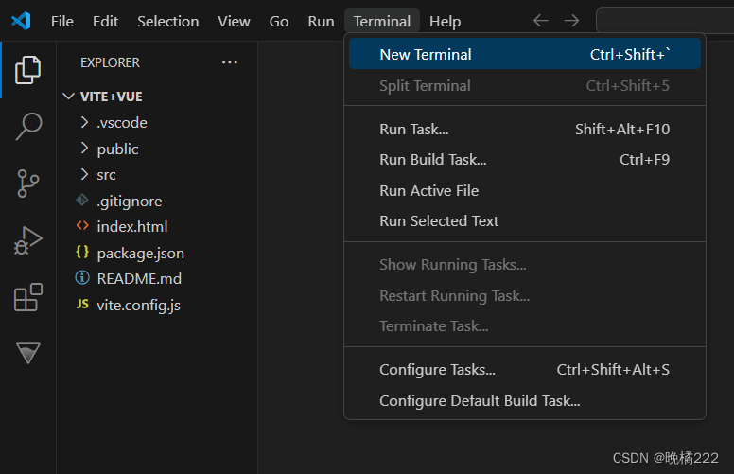This screenshot has height=474, width=734.
Task: Open the Search view icon
Action: coord(28,126)
